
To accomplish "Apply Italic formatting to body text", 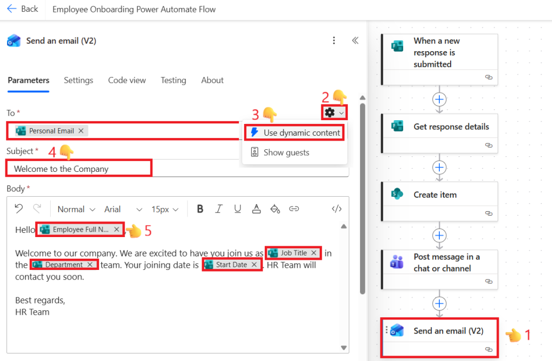I will click(x=219, y=209).
